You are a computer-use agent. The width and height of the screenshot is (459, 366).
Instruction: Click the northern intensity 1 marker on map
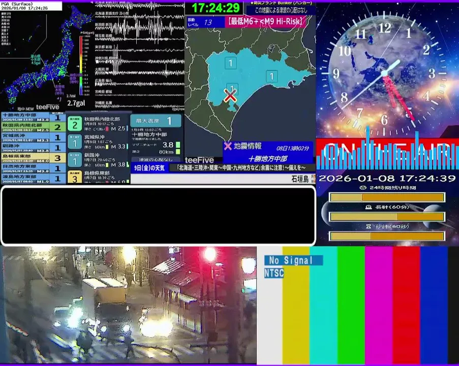(231, 63)
